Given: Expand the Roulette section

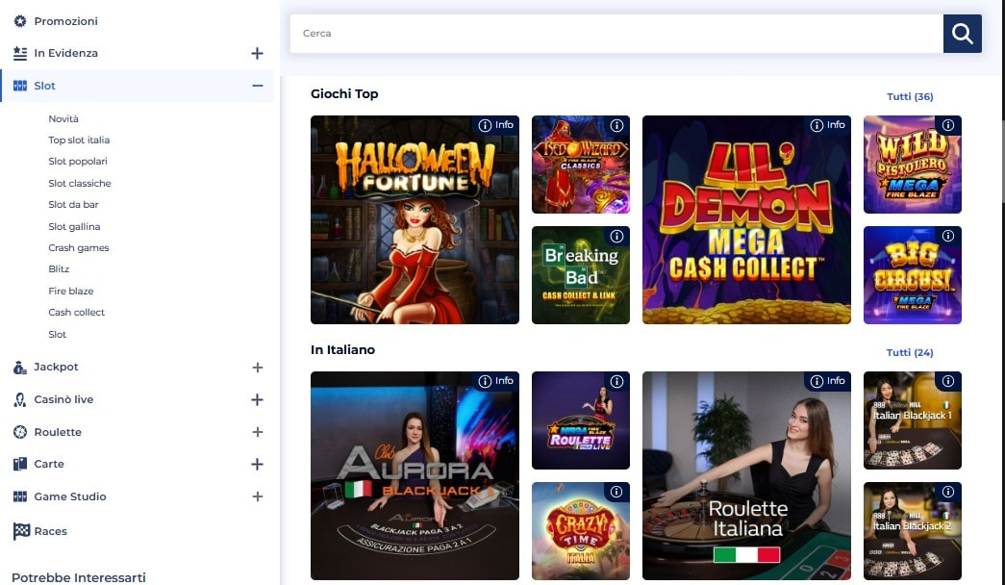Looking at the screenshot, I should point(257,432).
